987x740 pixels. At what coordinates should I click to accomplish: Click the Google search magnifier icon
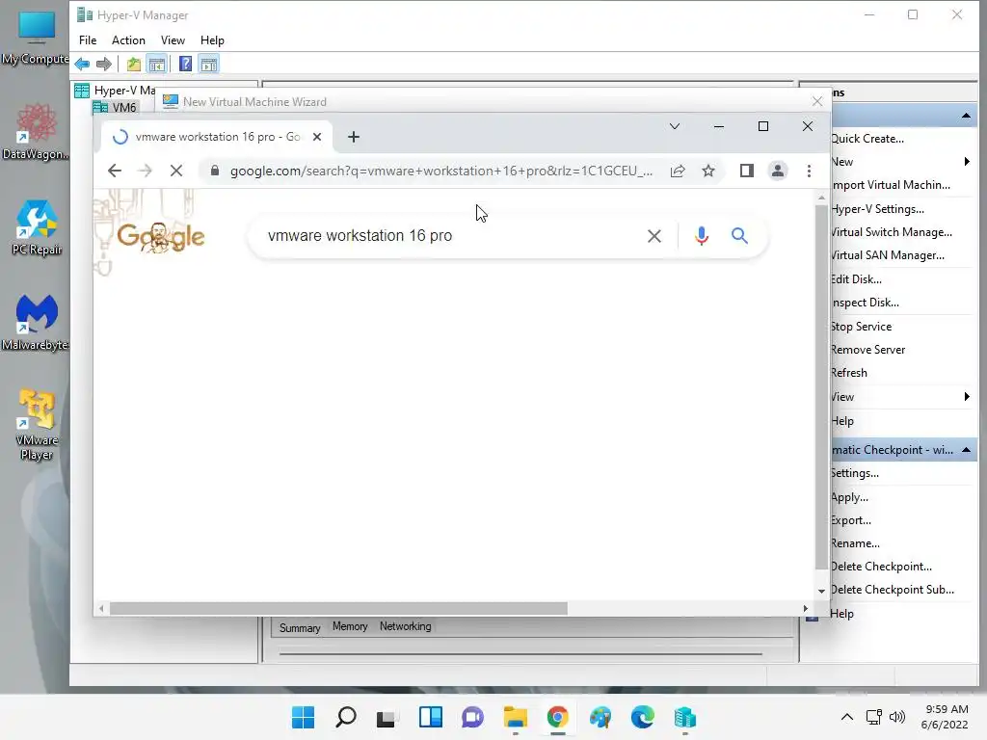739,236
